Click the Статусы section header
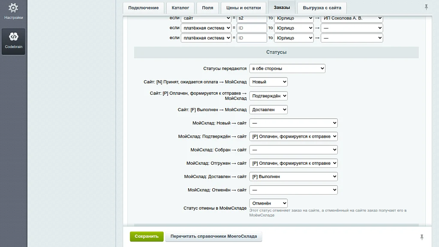 pyautogui.click(x=277, y=52)
